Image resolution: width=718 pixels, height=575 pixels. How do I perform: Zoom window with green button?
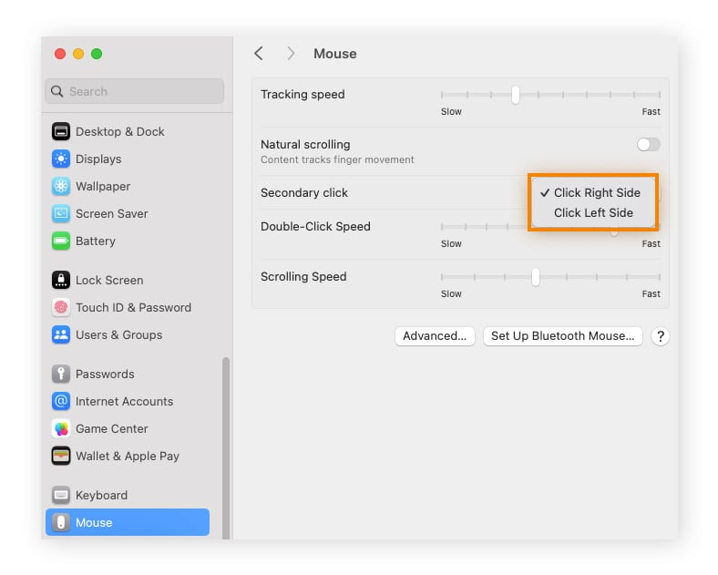[97, 54]
